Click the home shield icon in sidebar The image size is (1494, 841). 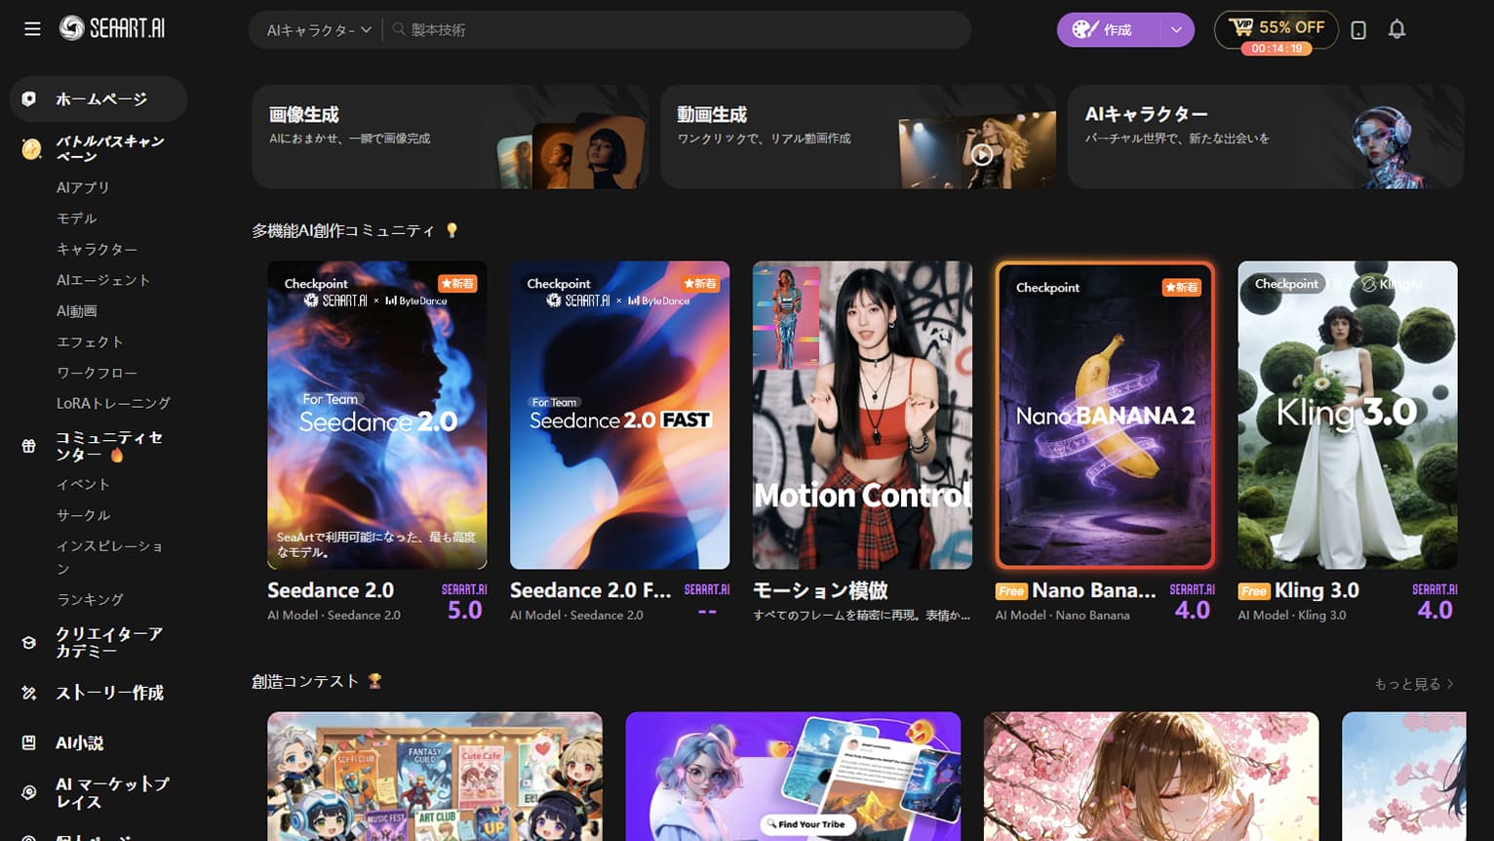[x=29, y=99]
